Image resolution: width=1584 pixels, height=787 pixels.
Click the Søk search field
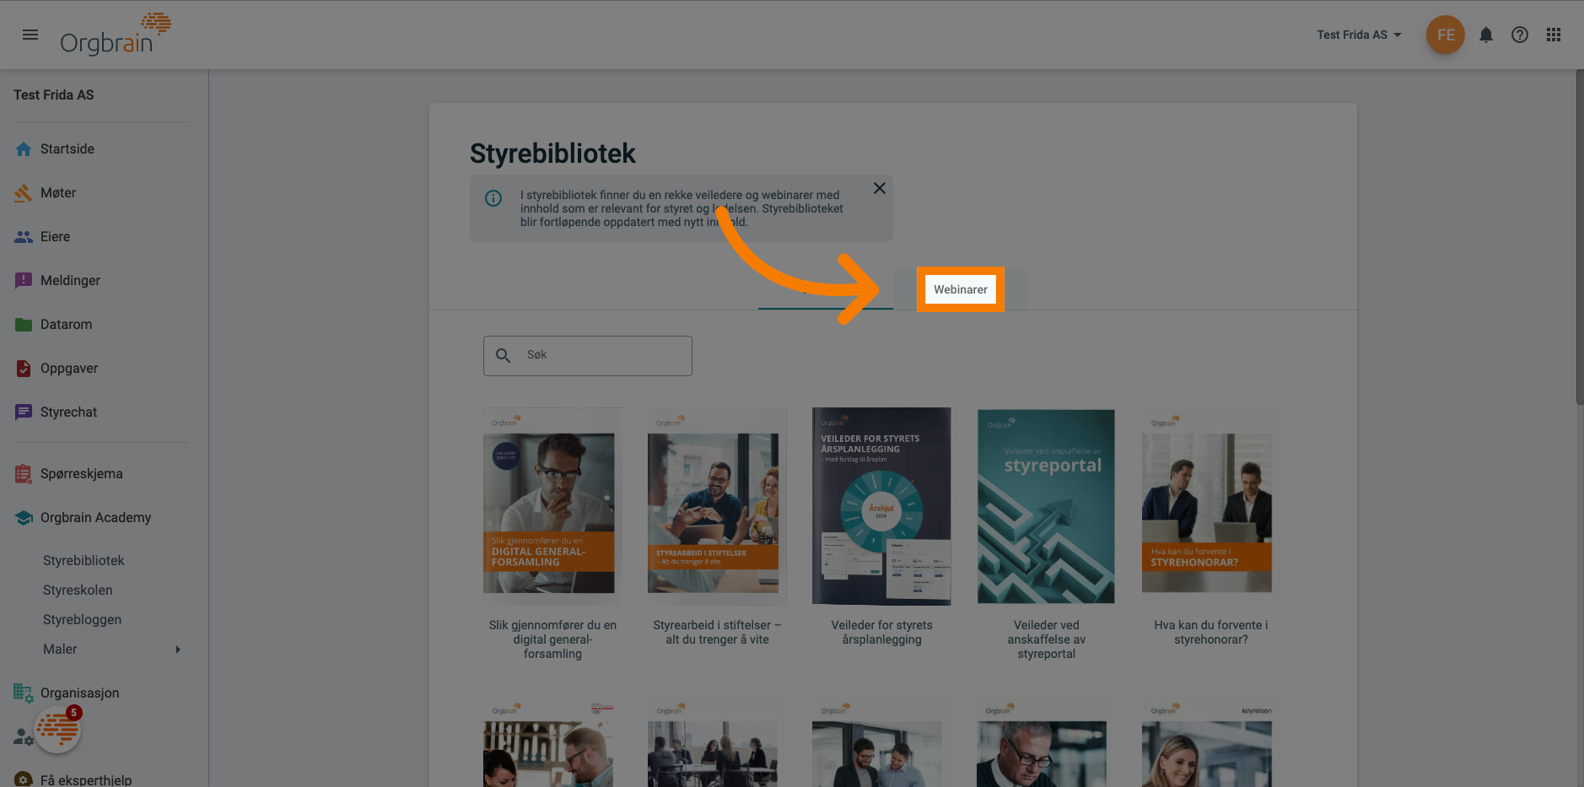coord(588,356)
